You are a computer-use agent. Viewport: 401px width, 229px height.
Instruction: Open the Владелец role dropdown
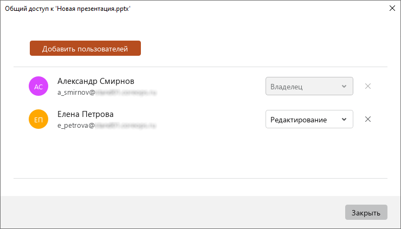[309, 86]
